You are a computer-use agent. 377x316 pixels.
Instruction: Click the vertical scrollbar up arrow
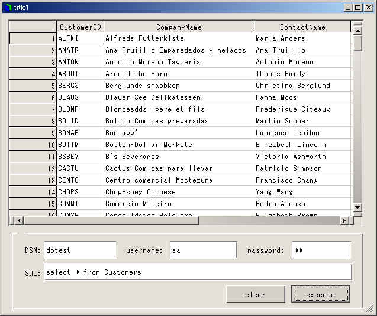pos(357,28)
